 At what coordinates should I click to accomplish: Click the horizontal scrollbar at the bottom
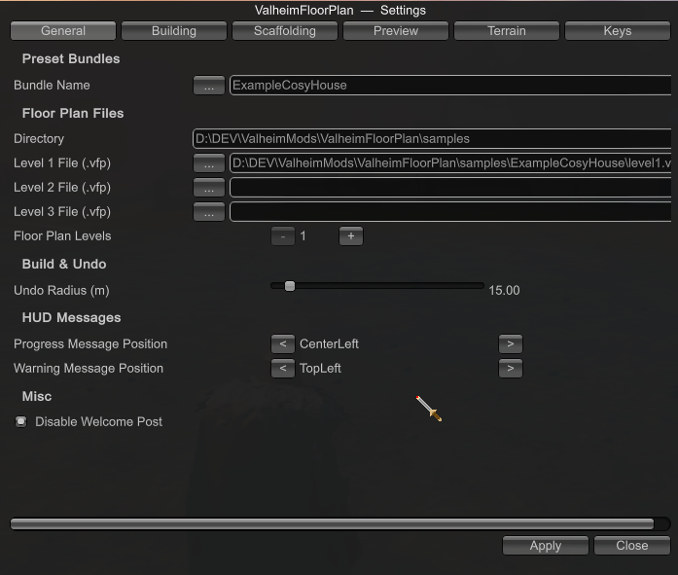[x=332, y=524]
